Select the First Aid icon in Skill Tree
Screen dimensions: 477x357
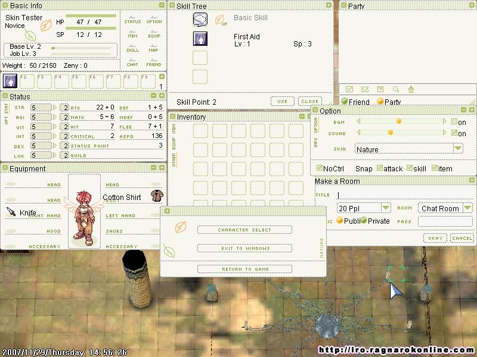200,39
